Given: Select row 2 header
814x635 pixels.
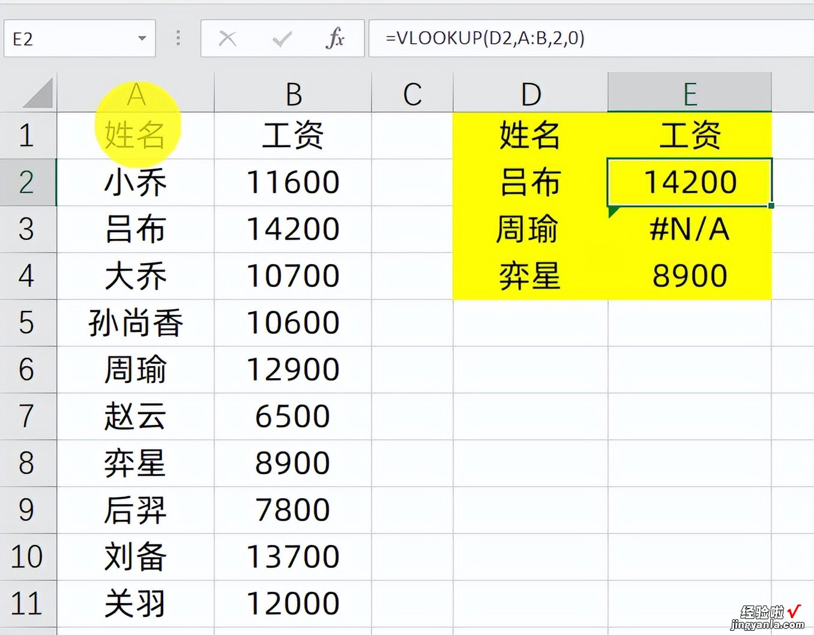Looking at the screenshot, I should click(28, 182).
